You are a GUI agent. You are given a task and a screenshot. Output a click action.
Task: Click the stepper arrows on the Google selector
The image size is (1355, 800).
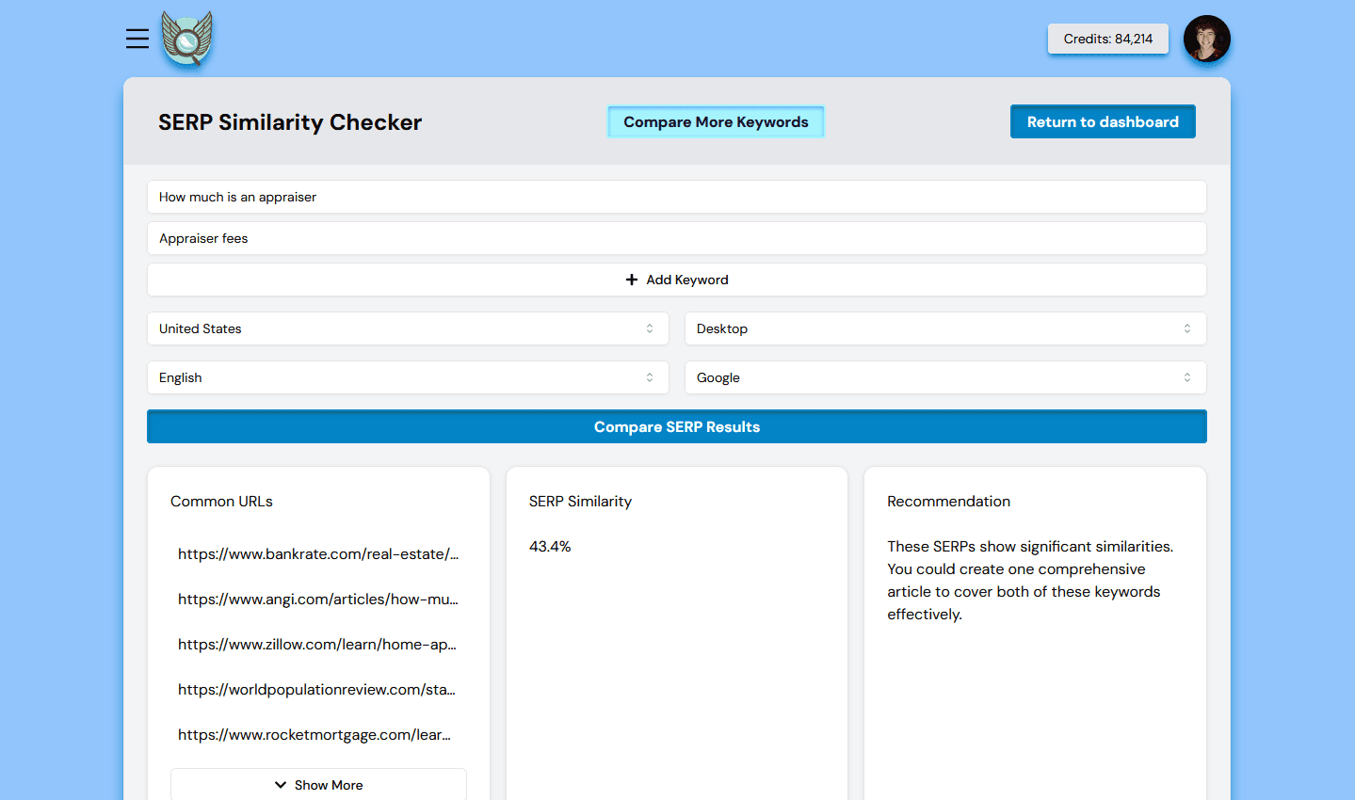(x=1187, y=377)
